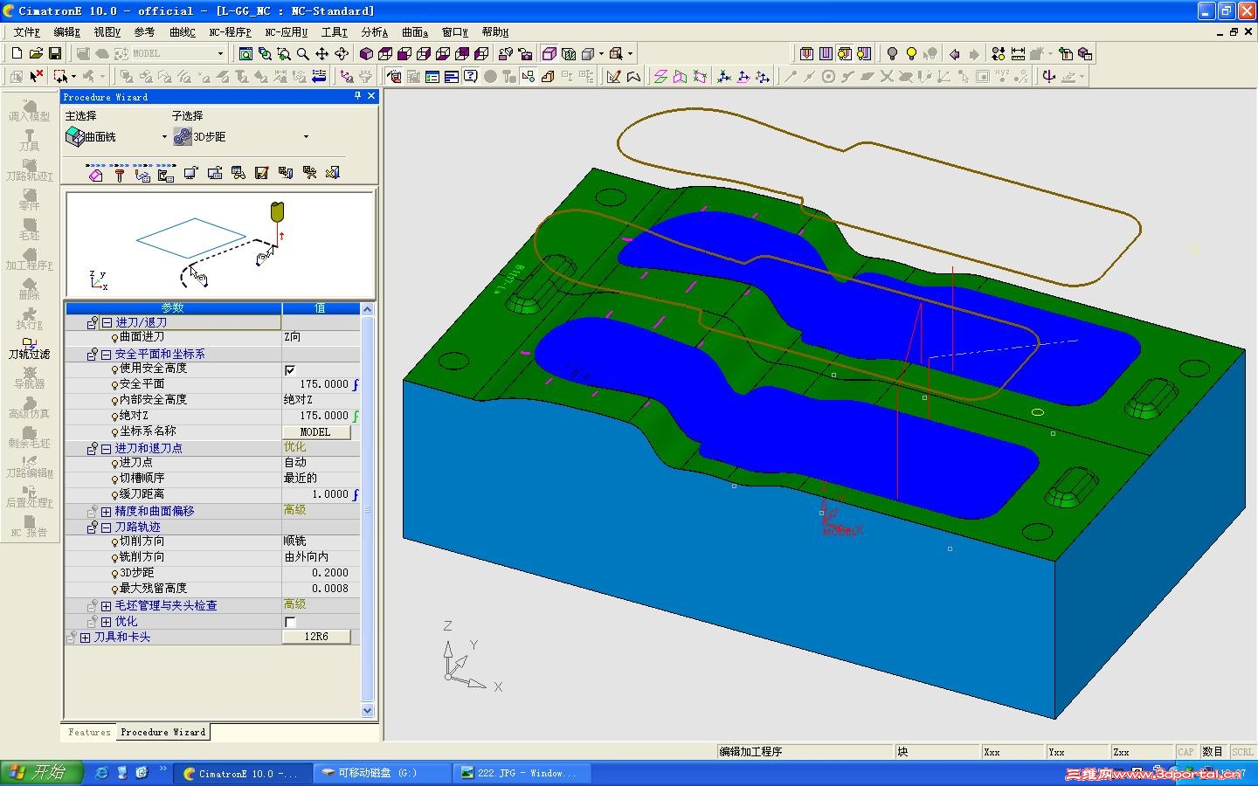Open the 分析 menu
Image resolution: width=1258 pixels, height=786 pixels.
coord(374,32)
